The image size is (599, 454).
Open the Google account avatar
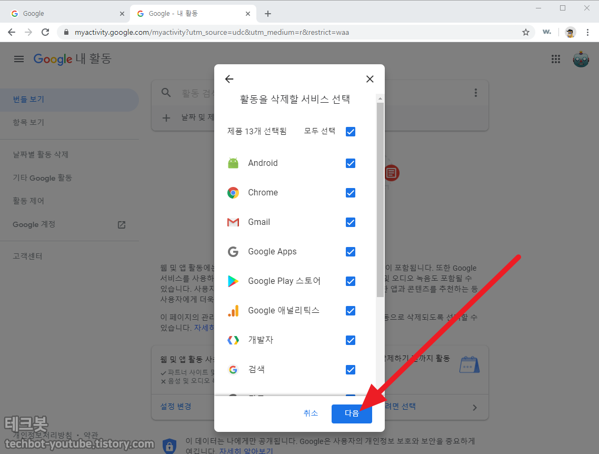coord(581,59)
